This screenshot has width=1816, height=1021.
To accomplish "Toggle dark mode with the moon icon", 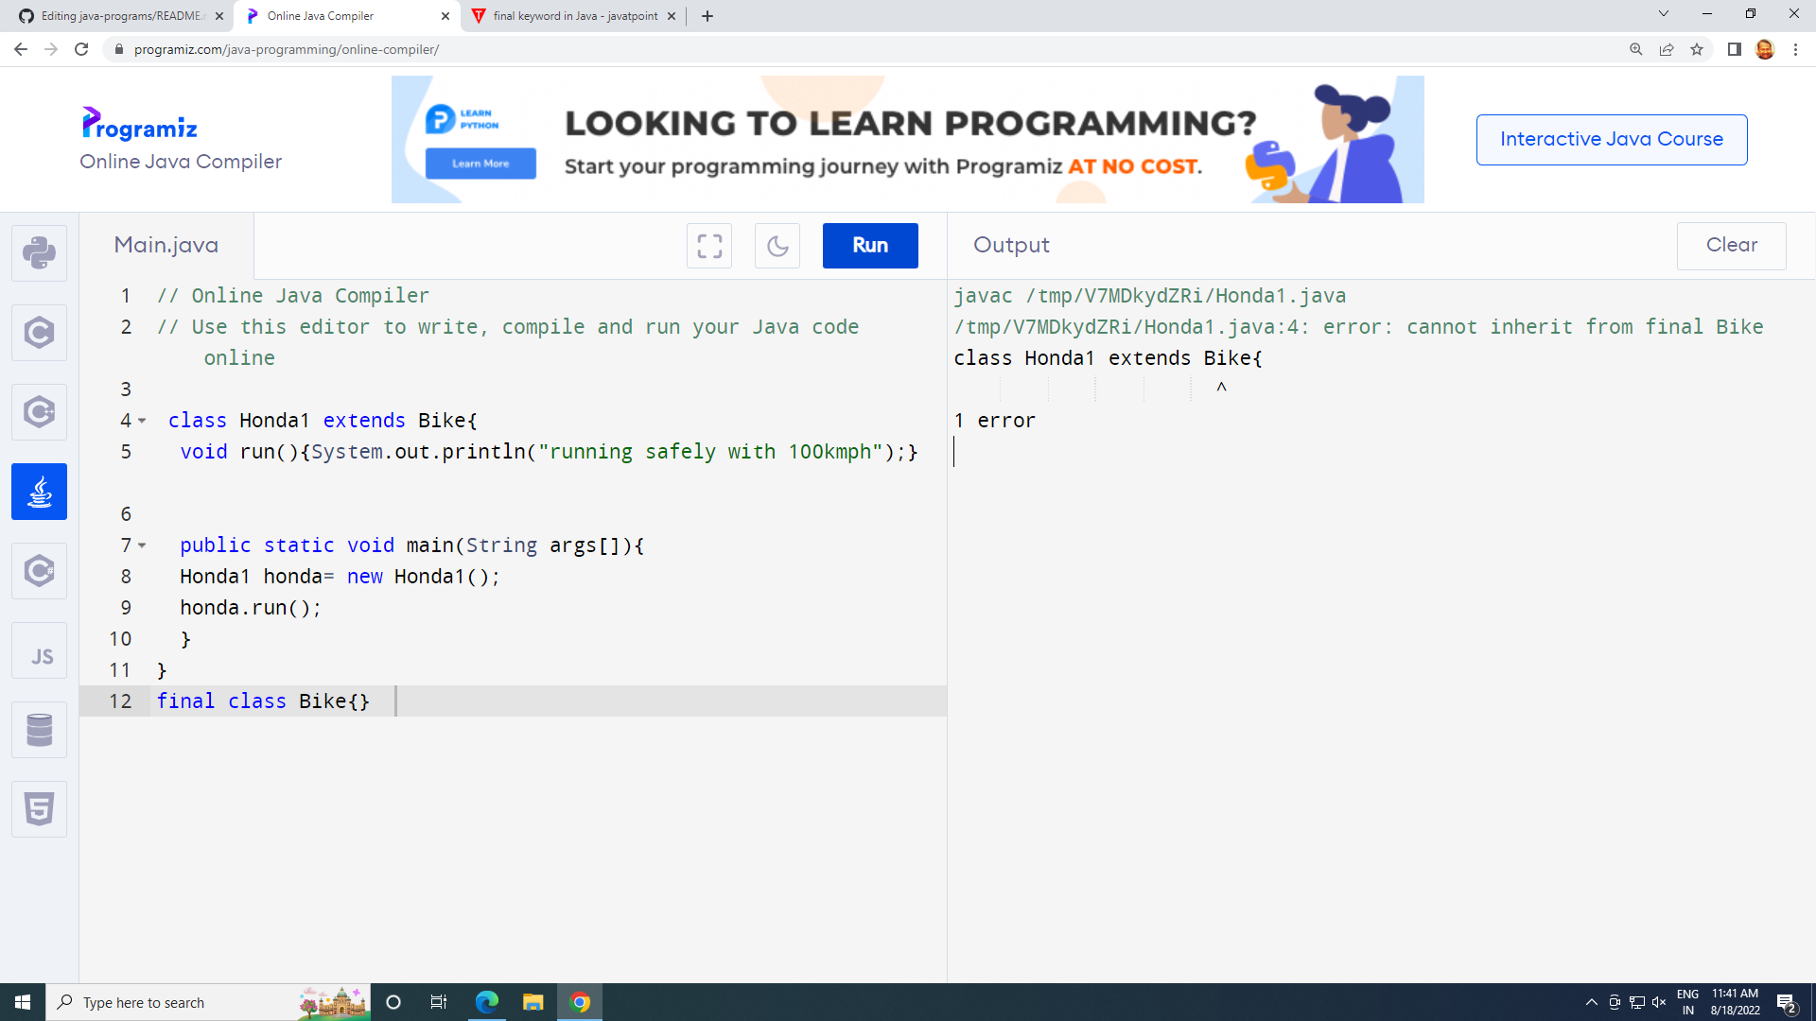I will (777, 246).
